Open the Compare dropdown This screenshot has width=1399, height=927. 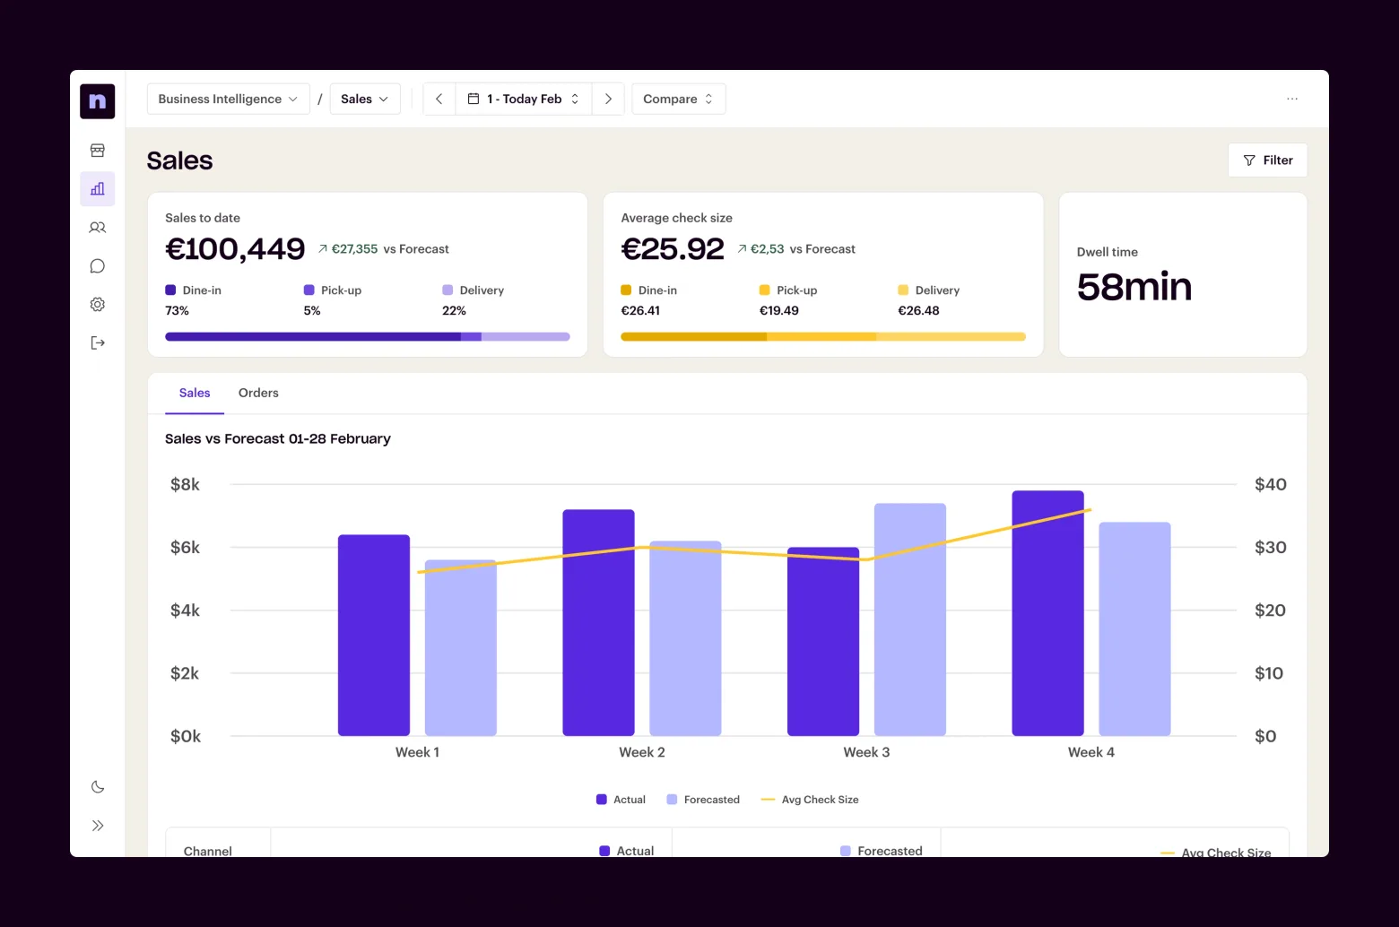[678, 99]
